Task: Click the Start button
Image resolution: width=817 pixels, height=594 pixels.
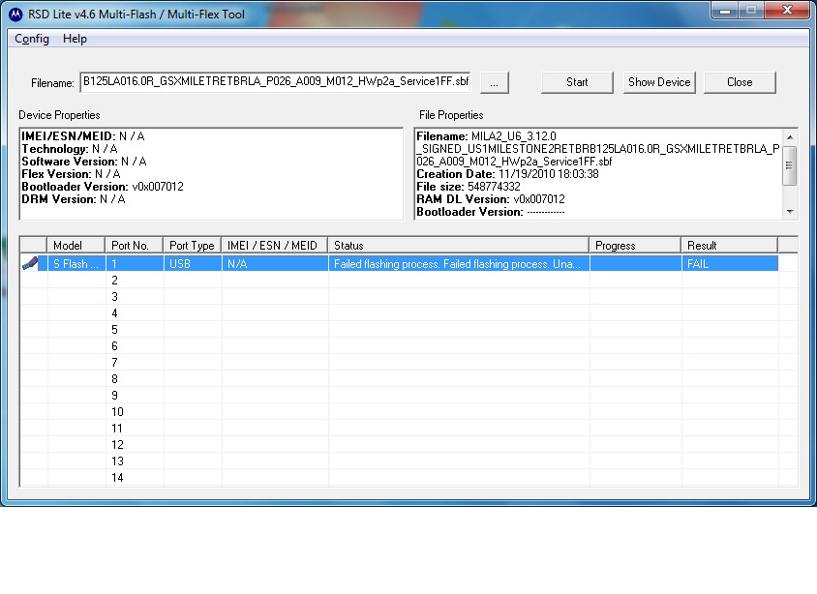Action: (x=577, y=82)
